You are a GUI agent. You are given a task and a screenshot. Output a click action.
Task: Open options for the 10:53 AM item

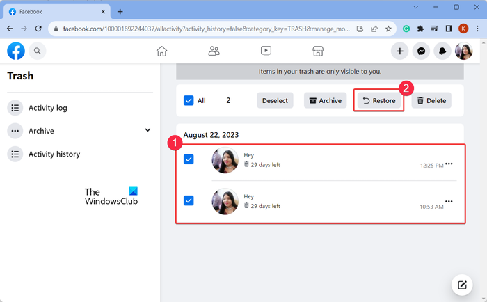(x=449, y=201)
